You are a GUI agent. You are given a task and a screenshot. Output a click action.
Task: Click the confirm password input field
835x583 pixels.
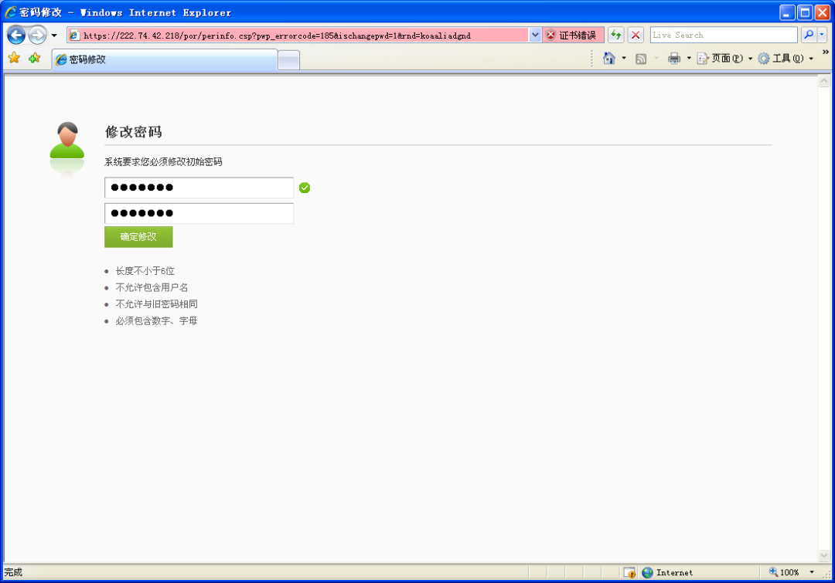point(199,213)
